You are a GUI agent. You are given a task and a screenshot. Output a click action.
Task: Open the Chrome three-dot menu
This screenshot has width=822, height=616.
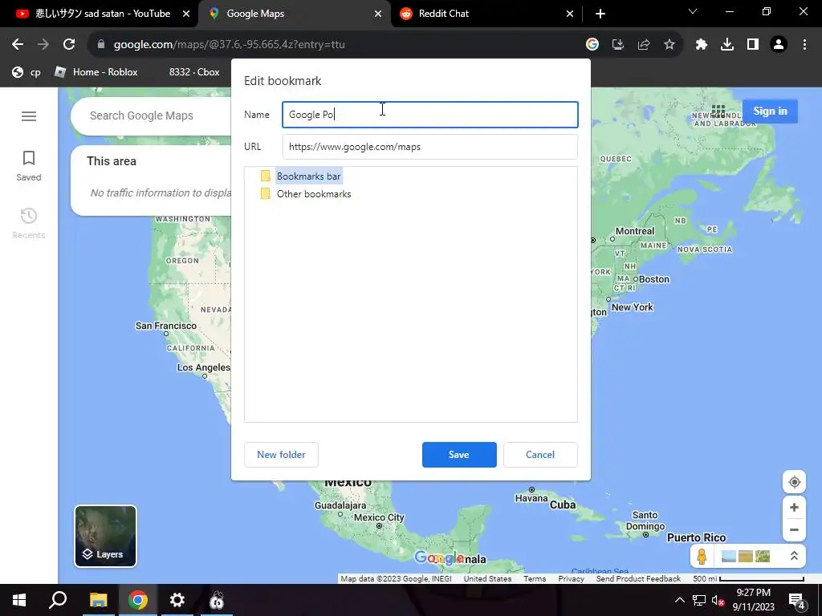click(804, 45)
